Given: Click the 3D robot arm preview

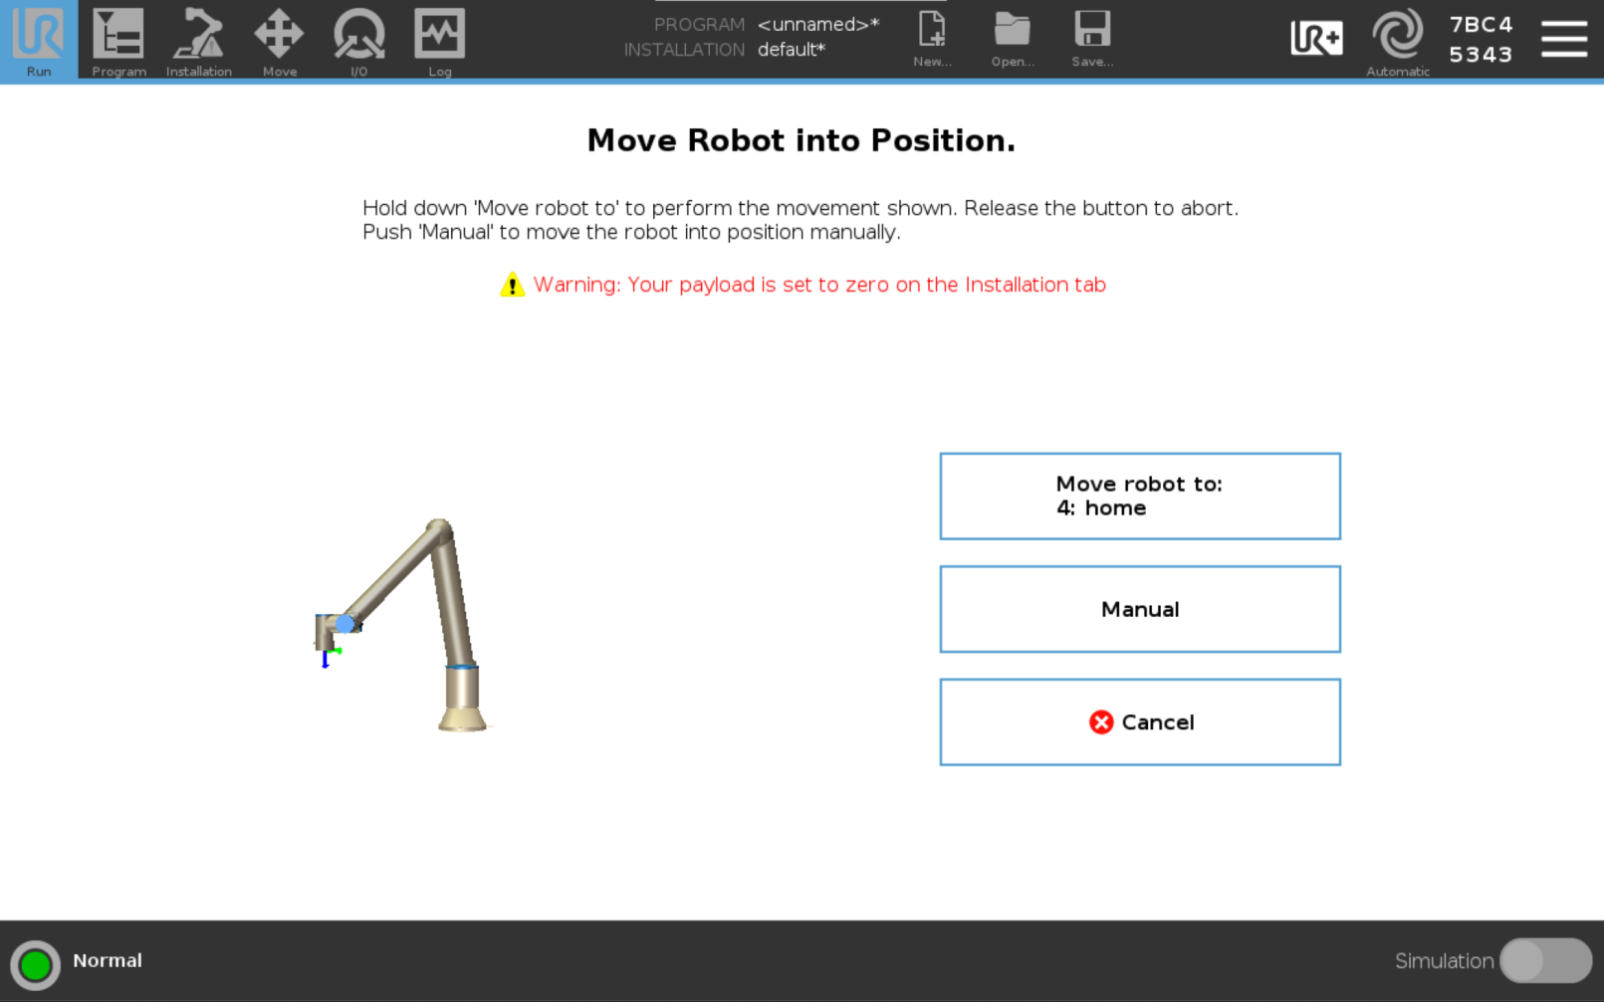Looking at the screenshot, I should [408, 627].
